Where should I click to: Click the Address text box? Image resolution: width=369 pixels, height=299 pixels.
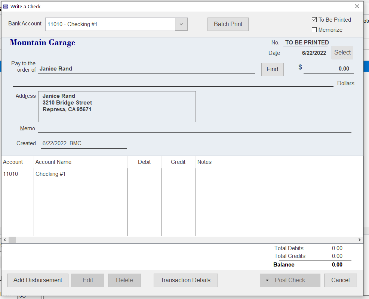pos(117,106)
